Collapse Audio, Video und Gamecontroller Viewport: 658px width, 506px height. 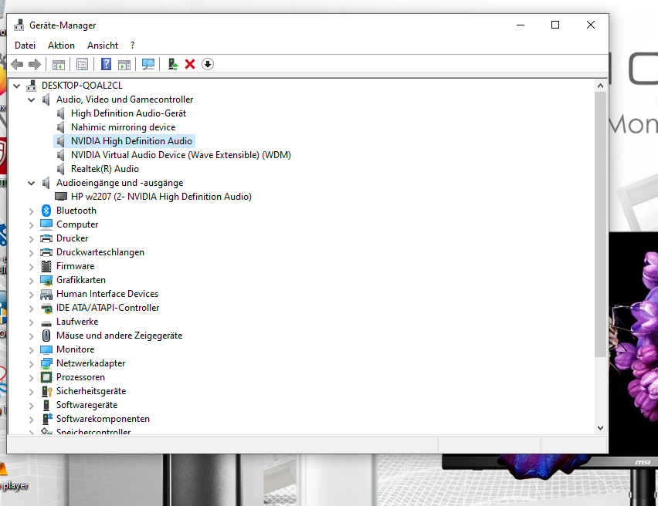pyautogui.click(x=31, y=100)
